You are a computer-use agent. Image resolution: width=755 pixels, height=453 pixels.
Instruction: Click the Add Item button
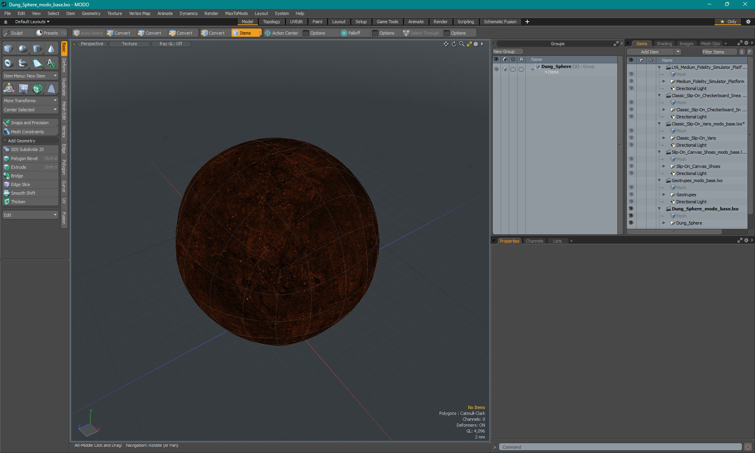tap(650, 52)
